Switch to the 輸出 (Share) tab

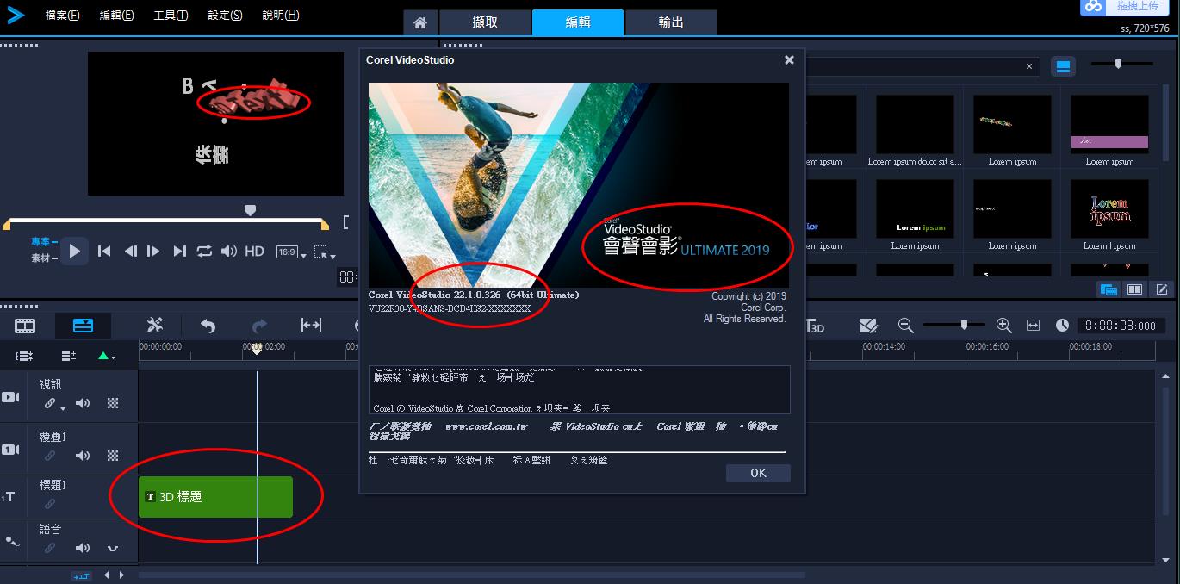click(x=671, y=23)
